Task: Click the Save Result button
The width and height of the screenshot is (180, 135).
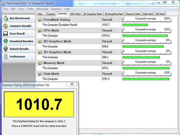Action: [x=19, y=34]
